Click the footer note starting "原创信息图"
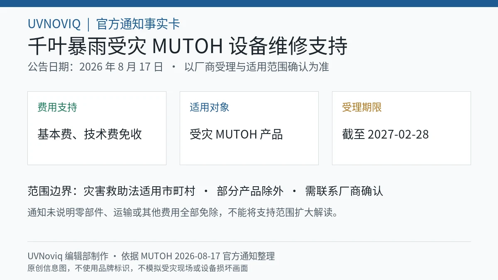The image size is (498, 280). click(138, 268)
